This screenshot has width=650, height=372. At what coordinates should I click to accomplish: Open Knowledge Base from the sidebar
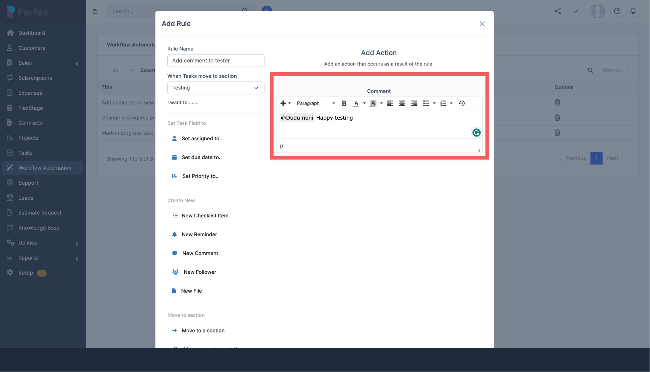(38, 228)
